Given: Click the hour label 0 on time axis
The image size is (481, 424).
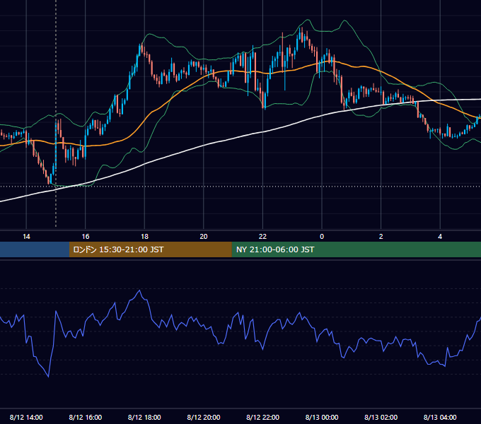Looking at the screenshot, I should point(322,237).
